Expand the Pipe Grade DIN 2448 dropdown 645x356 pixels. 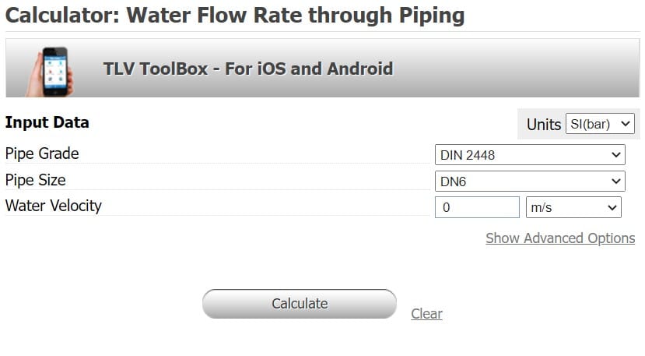click(530, 154)
